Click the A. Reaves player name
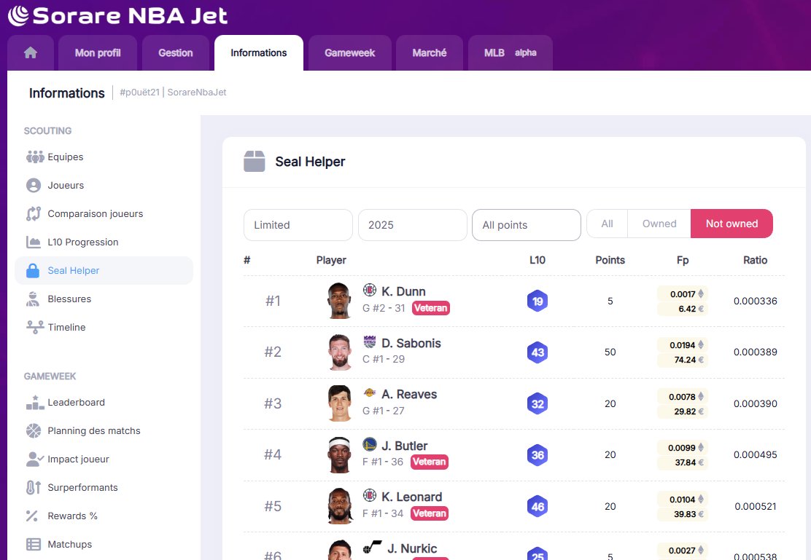The image size is (811, 560). pos(409,394)
